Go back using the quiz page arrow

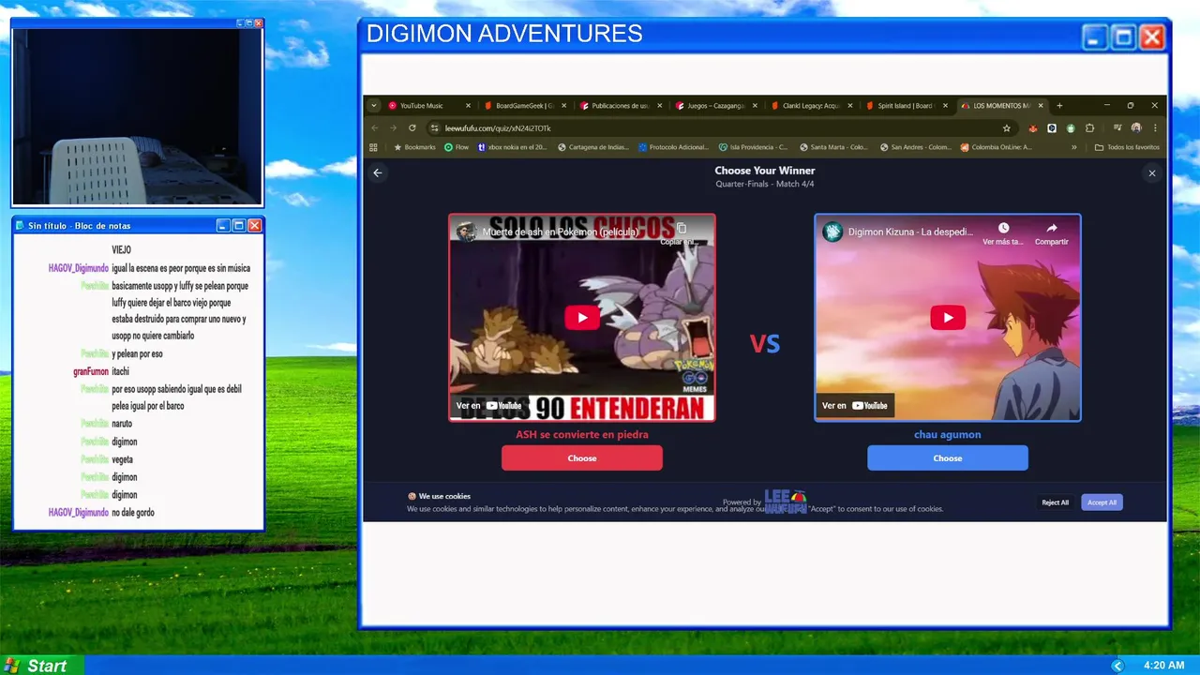(x=378, y=172)
